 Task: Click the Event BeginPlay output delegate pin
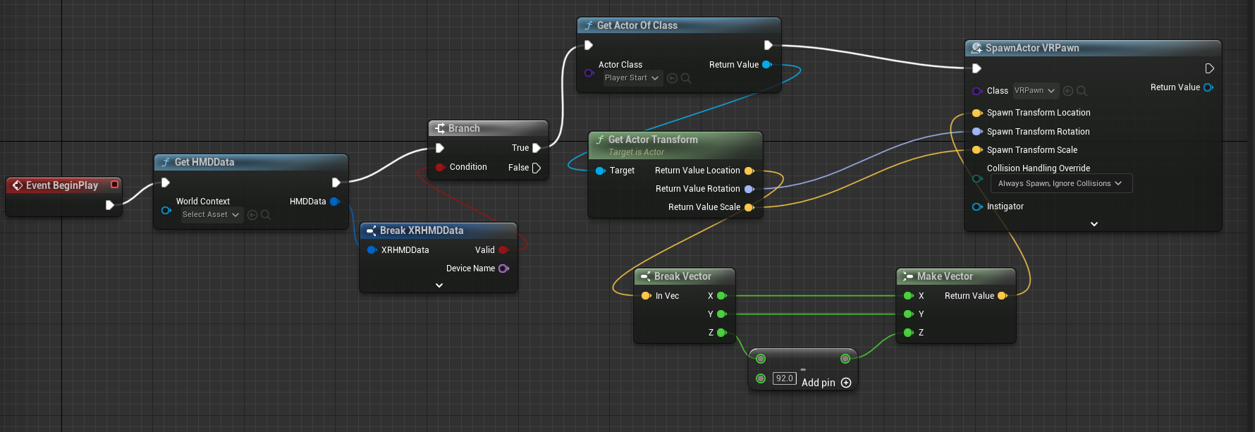pos(114,185)
